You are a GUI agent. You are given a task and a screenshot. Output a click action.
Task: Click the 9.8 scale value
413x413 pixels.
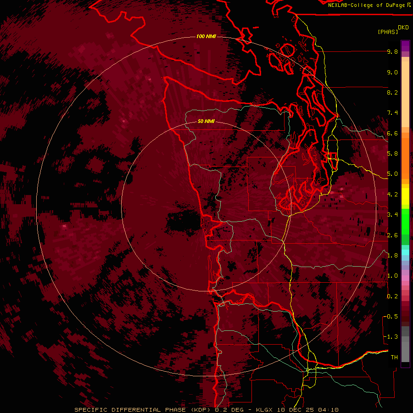392,52
